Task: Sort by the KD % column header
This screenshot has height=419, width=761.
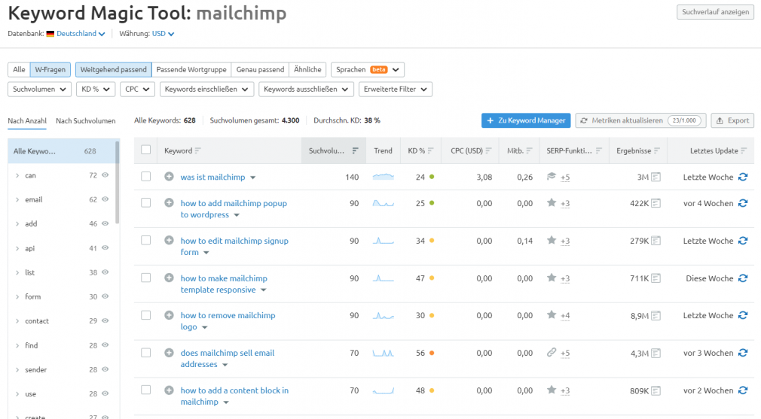Action: click(420, 150)
